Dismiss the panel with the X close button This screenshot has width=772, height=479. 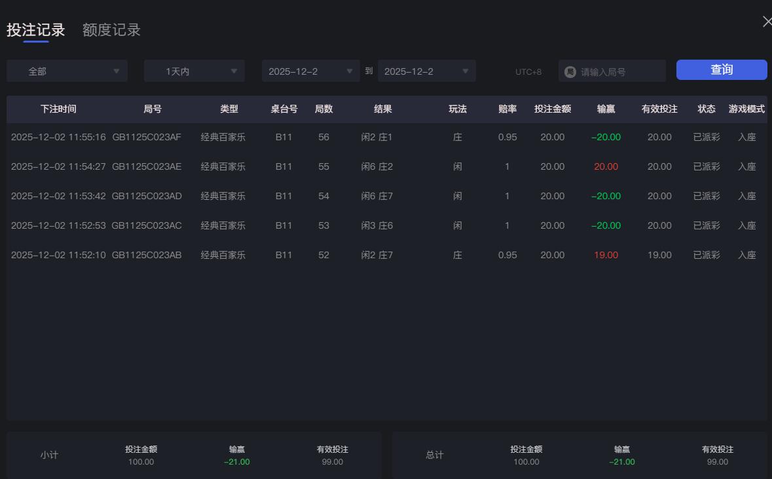click(767, 21)
